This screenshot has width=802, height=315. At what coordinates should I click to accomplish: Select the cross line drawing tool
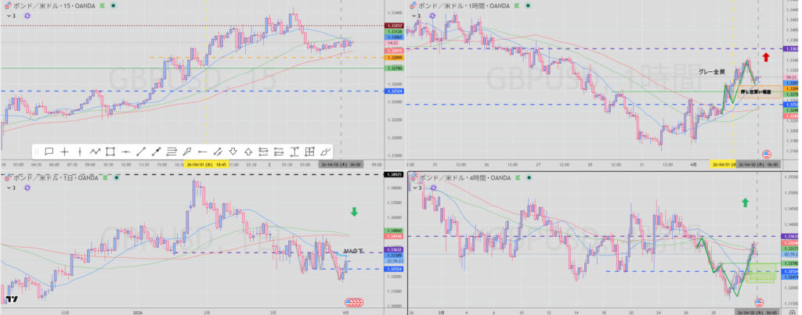(x=64, y=151)
